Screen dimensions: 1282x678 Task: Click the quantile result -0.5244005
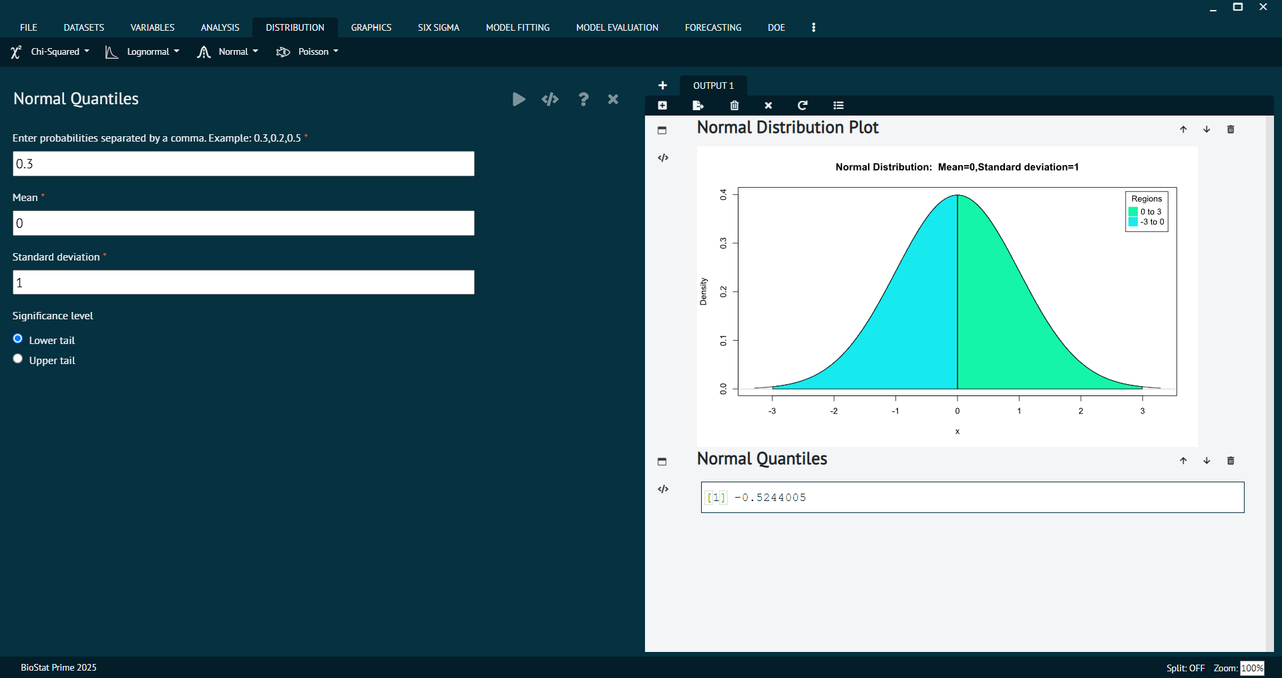click(x=770, y=498)
